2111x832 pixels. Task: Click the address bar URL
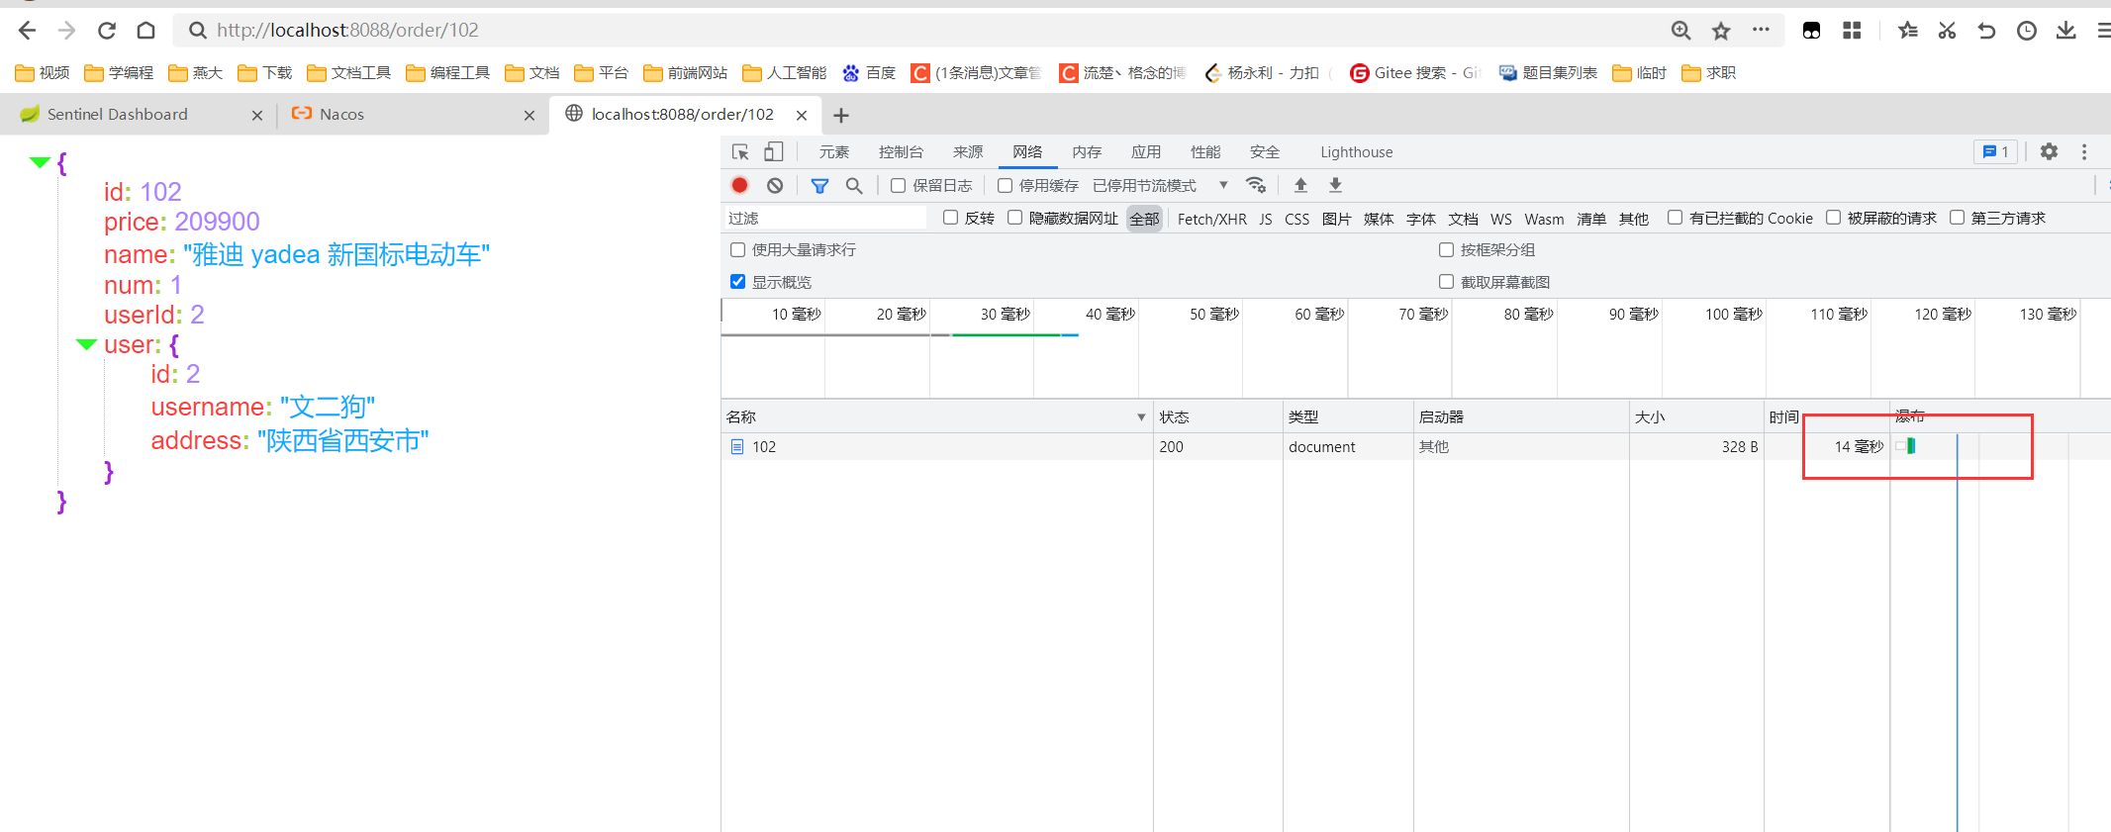347,31
